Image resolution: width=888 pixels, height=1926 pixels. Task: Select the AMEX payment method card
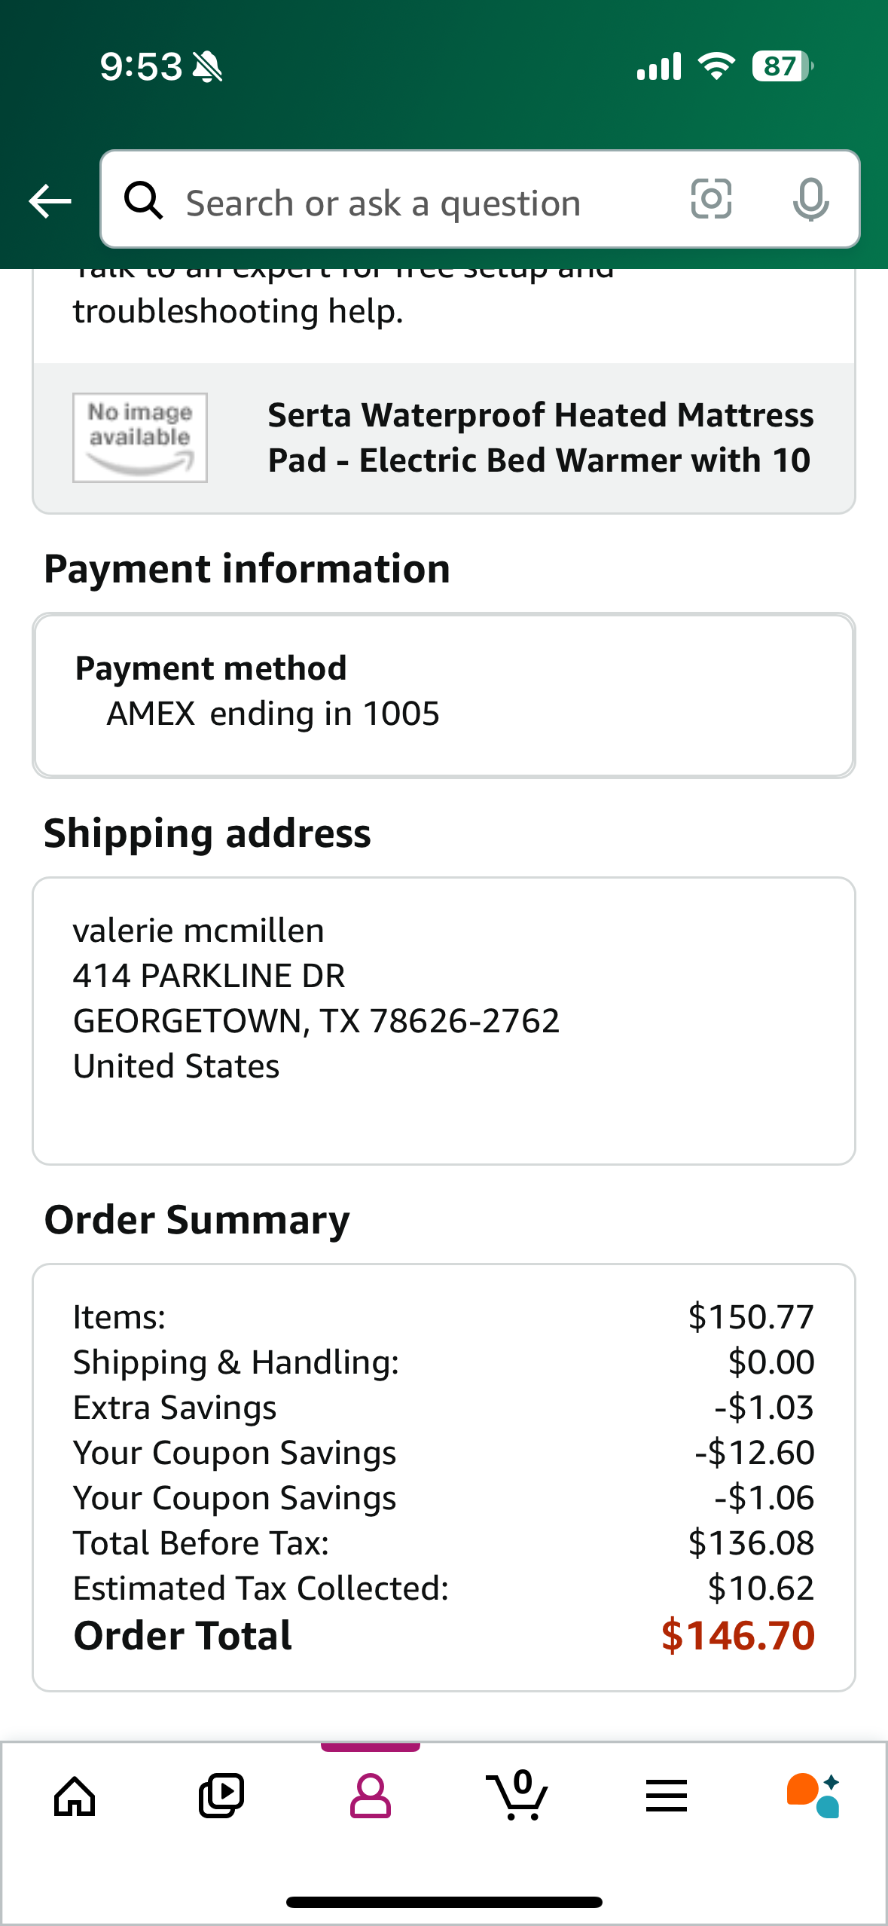pos(444,695)
